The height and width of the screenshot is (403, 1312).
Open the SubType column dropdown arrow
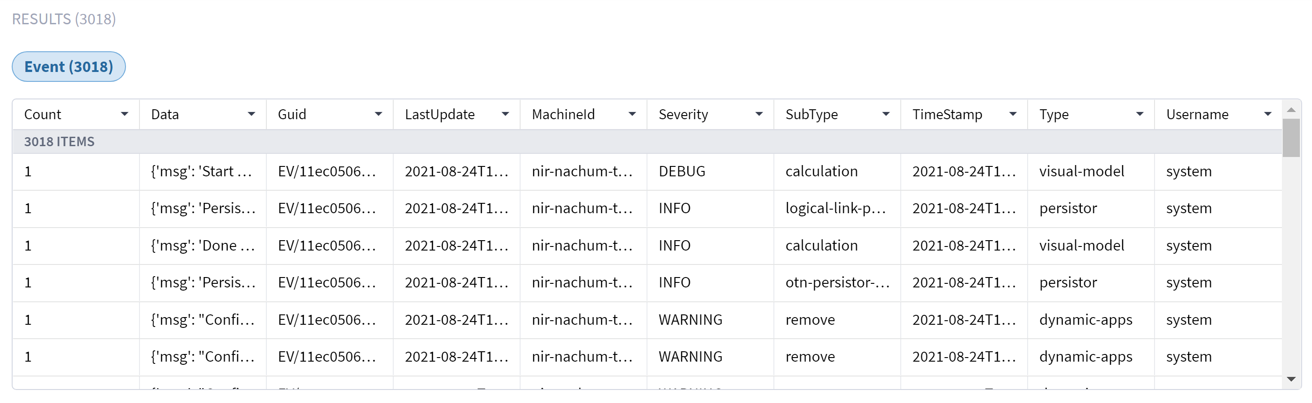[x=886, y=115]
